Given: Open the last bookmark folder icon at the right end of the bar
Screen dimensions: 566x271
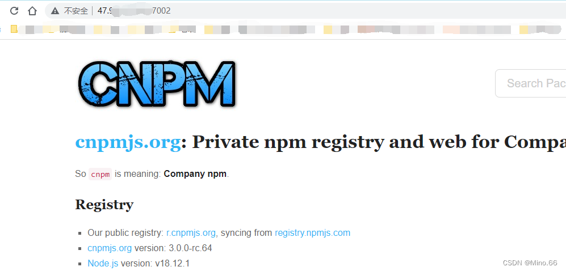Looking at the screenshot, I should 524,29.
